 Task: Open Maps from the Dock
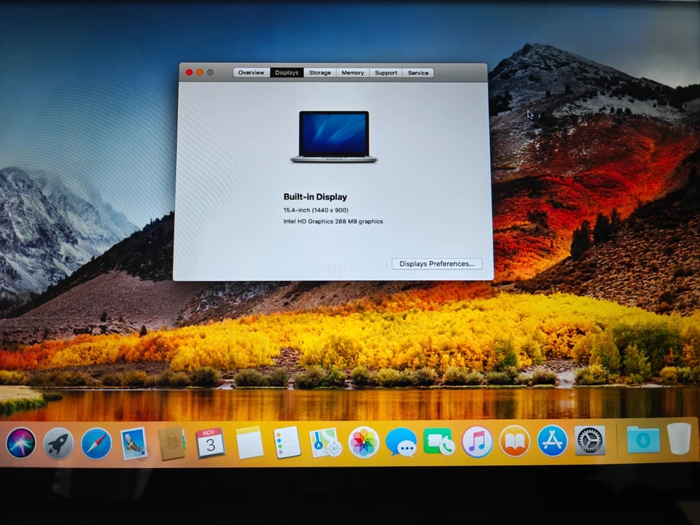coord(325,441)
